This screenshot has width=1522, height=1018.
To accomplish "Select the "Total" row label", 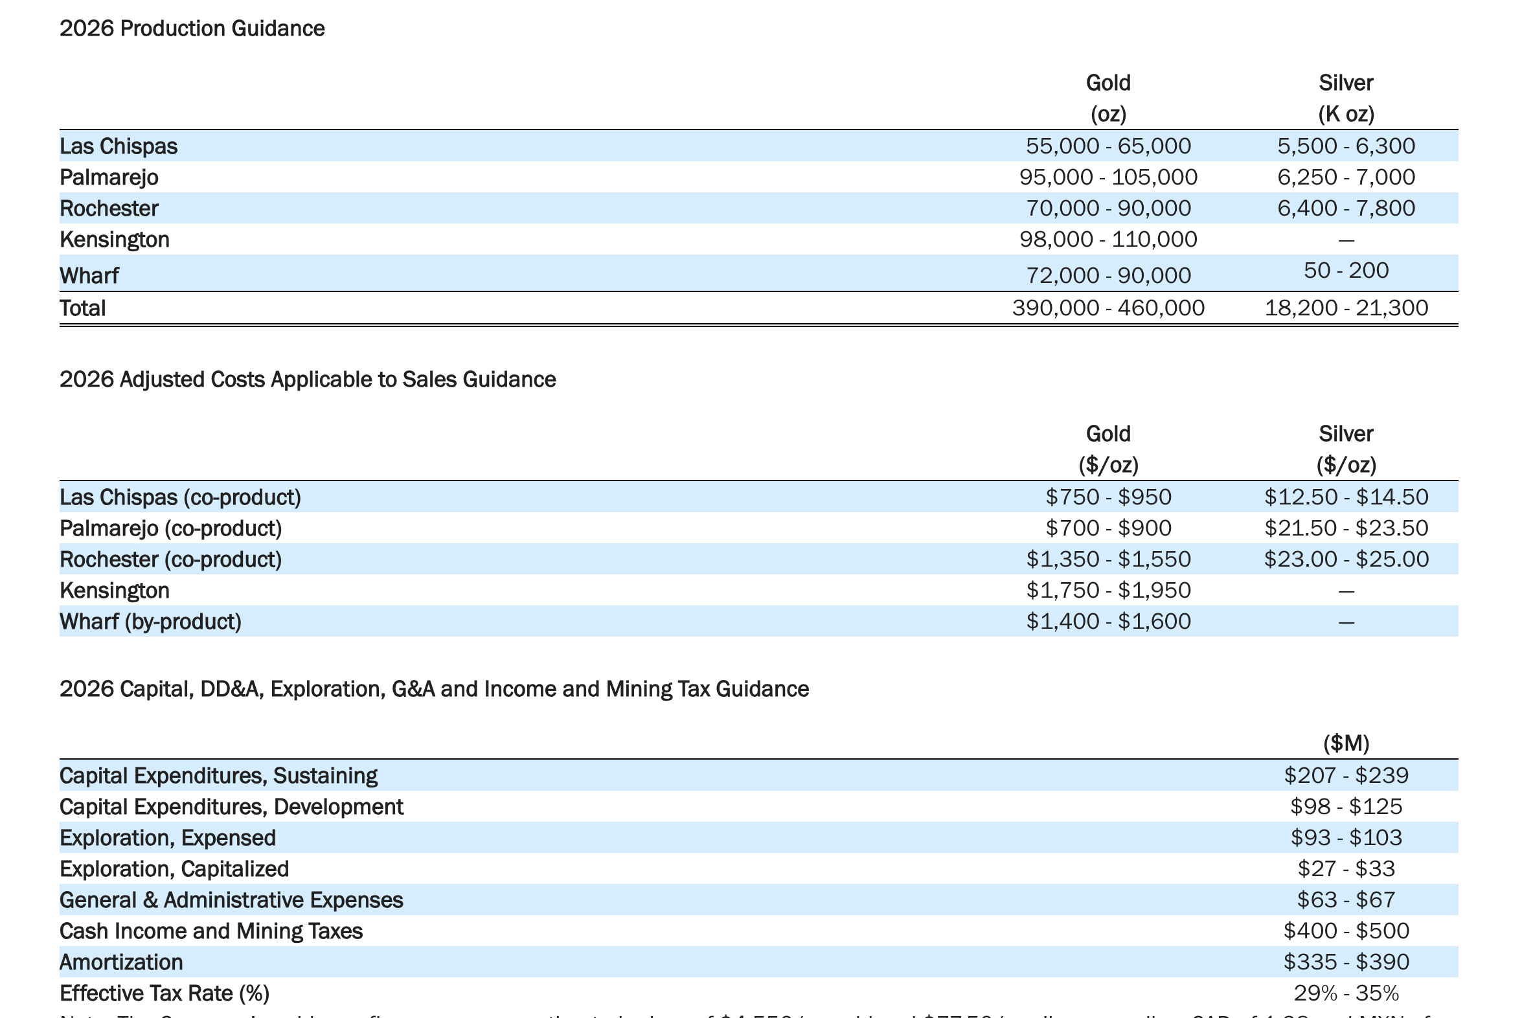I will [82, 308].
